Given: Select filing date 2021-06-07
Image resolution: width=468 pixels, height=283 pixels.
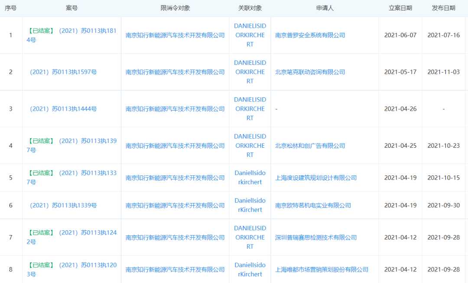Looking at the screenshot, I should (400, 35).
